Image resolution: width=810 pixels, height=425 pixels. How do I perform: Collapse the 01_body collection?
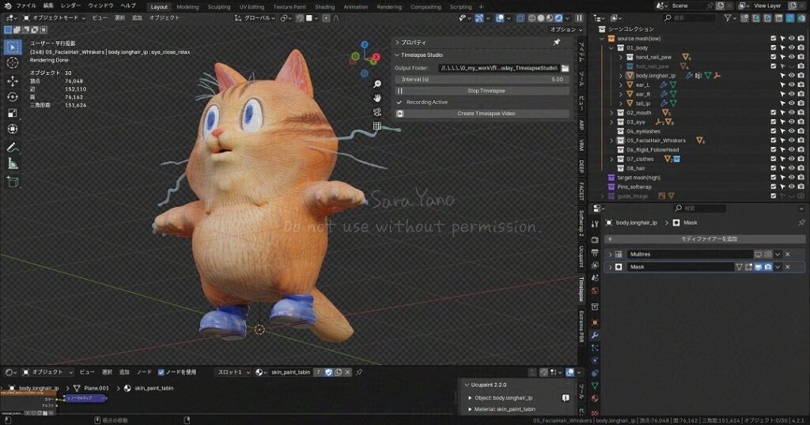[611, 48]
